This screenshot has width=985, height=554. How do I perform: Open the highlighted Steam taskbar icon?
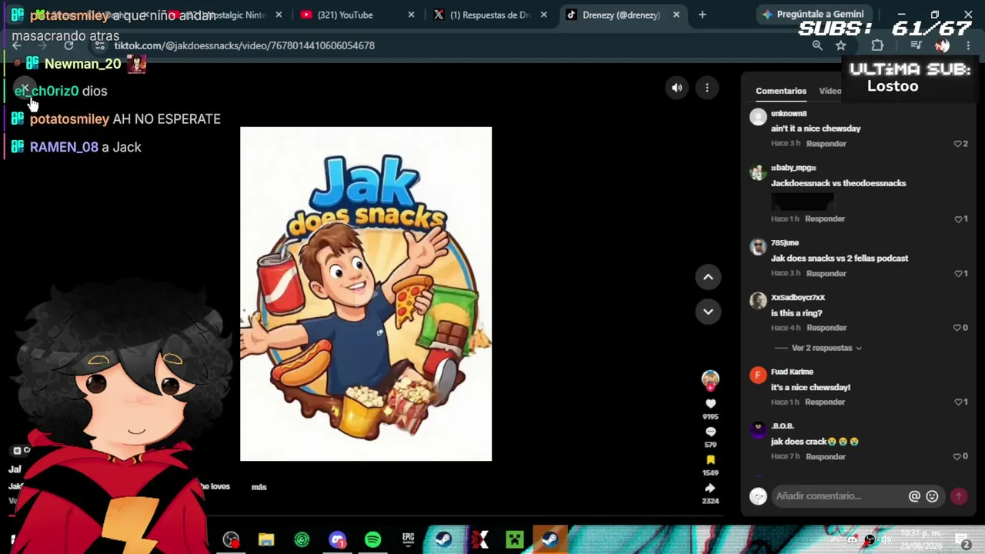tap(549, 539)
